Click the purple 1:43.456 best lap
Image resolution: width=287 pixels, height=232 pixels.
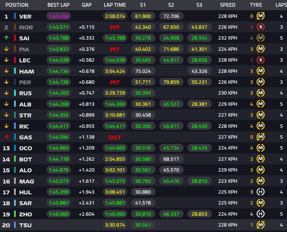(58, 16)
